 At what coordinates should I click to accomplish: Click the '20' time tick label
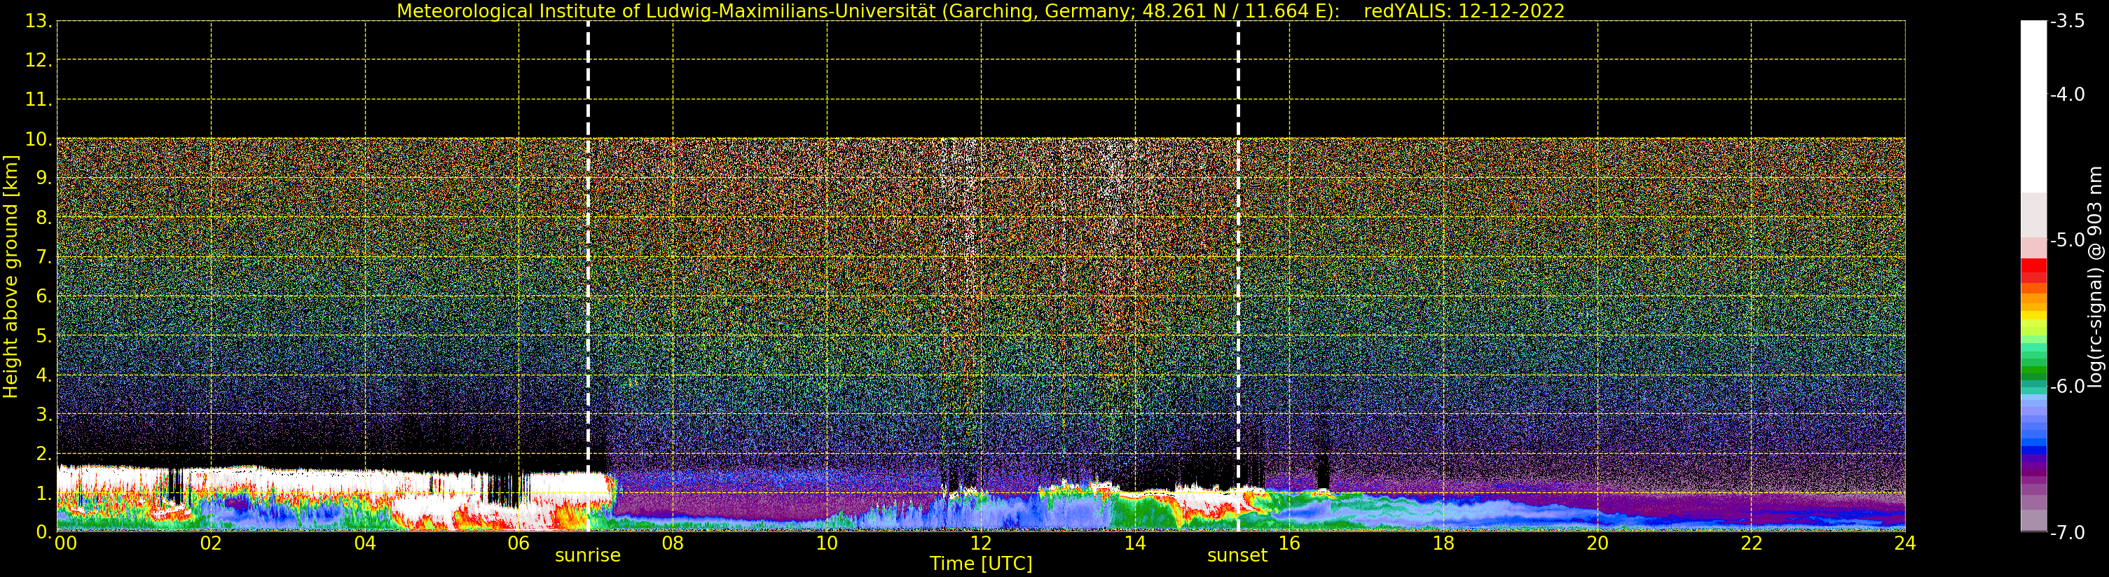pos(1598,543)
